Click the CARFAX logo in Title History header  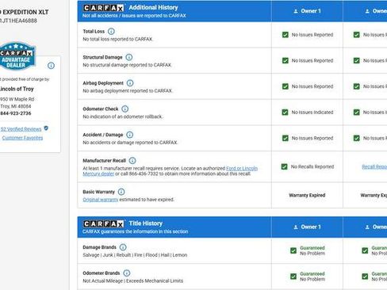point(104,224)
